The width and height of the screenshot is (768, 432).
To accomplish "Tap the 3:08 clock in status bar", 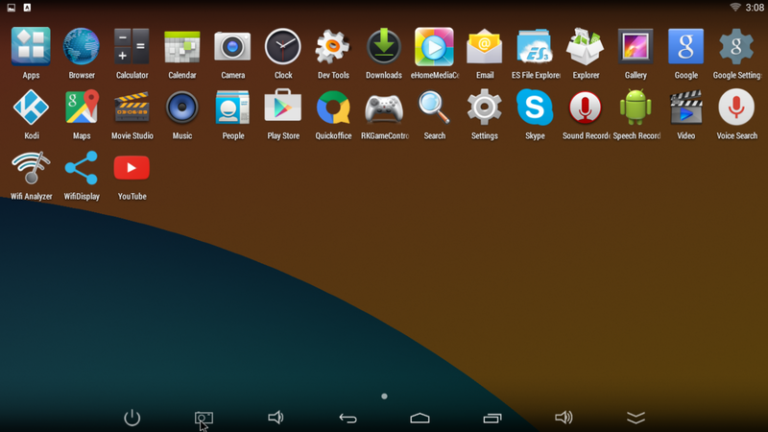I will tap(755, 8).
